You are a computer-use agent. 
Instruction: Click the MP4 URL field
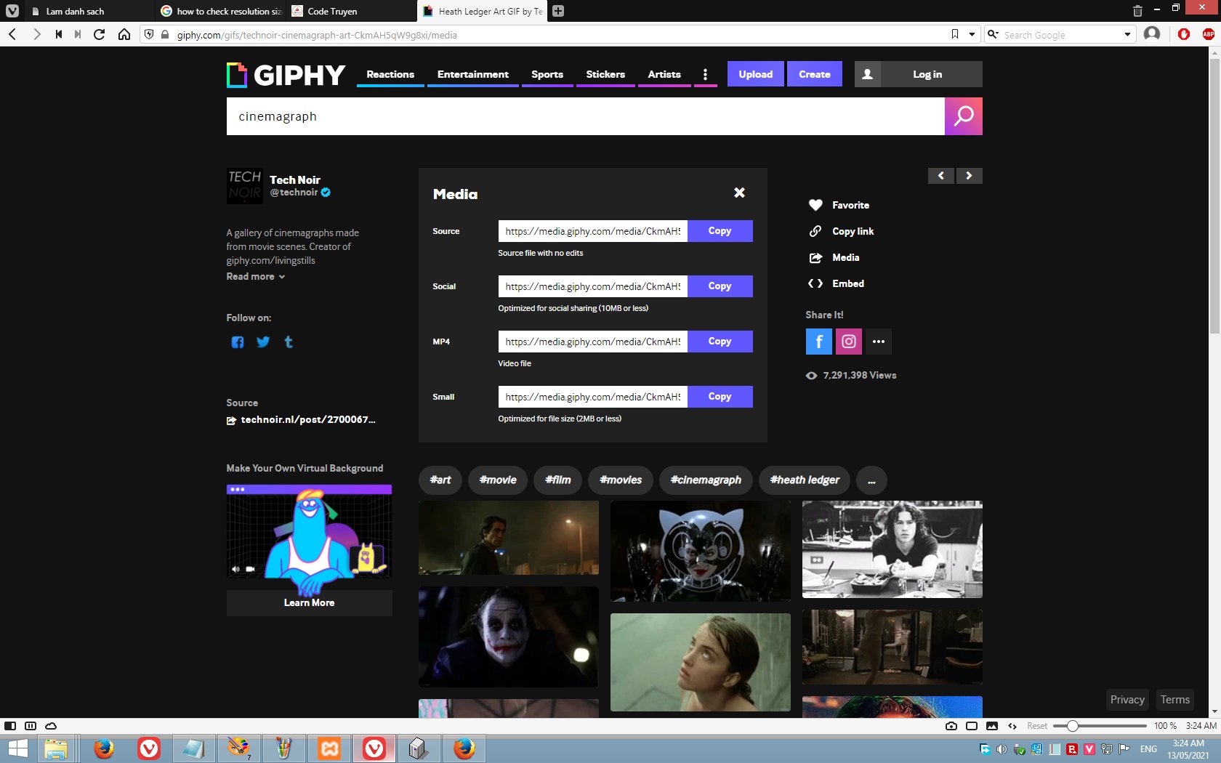[592, 342]
